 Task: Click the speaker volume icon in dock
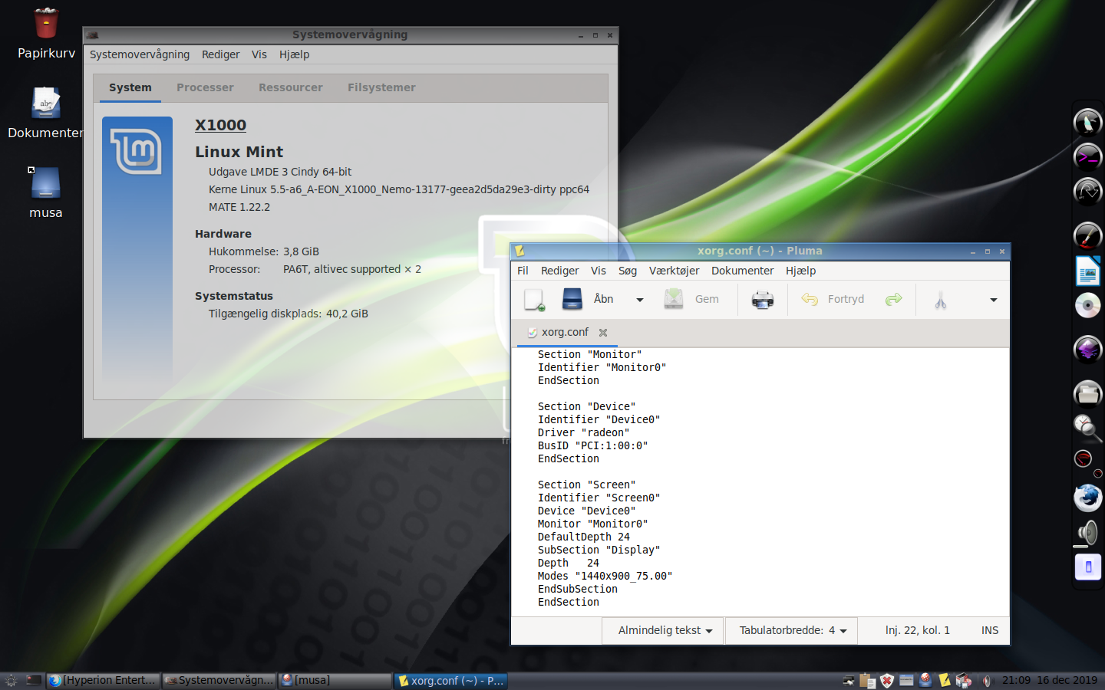pyautogui.click(x=1087, y=532)
